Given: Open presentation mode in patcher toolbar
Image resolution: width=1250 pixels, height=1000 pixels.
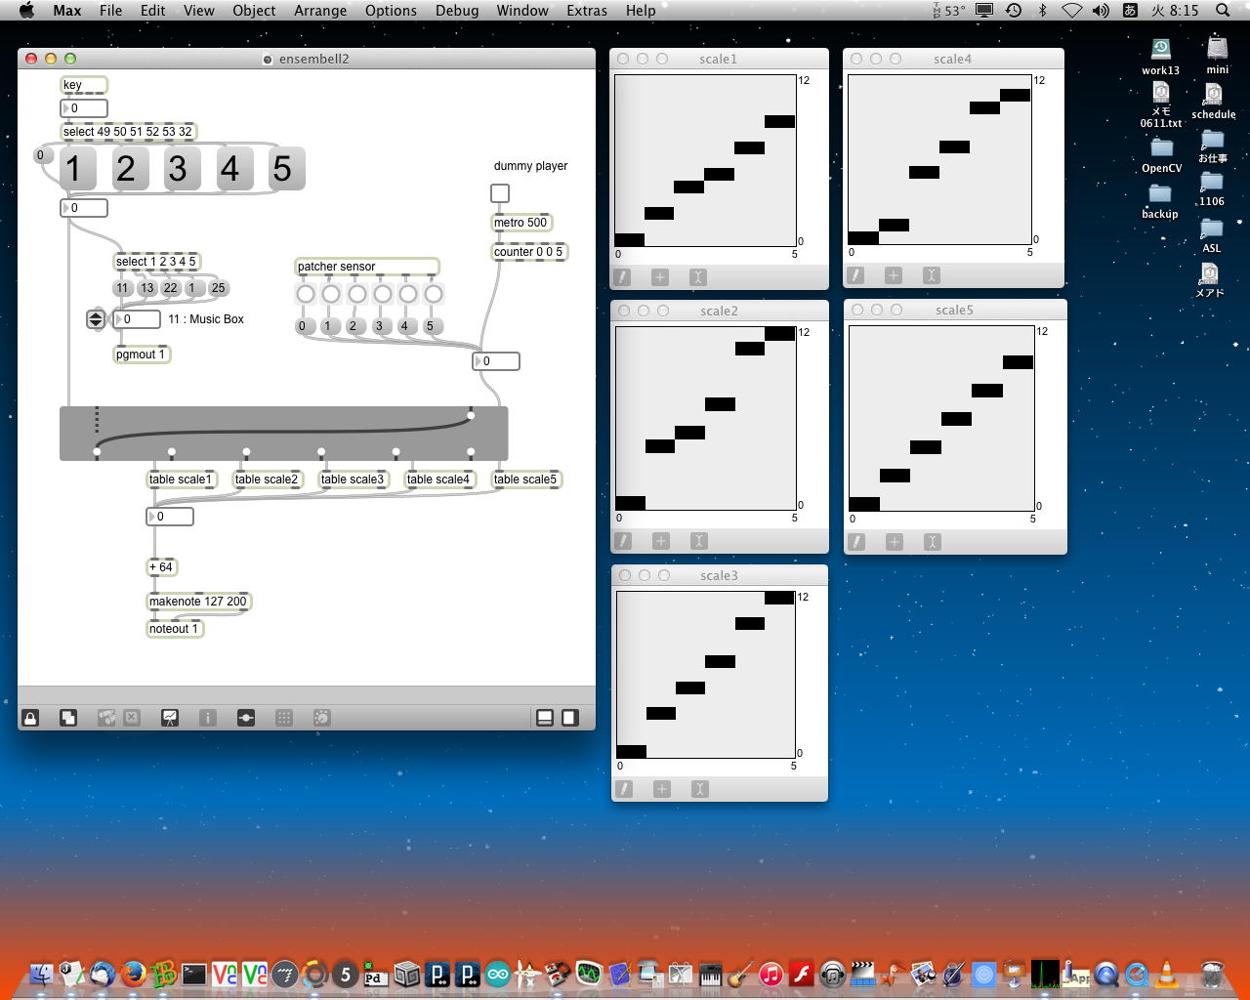Looking at the screenshot, I should [169, 718].
